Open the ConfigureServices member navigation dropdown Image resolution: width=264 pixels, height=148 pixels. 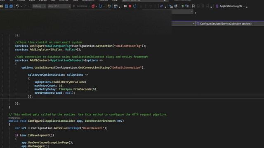230,24
